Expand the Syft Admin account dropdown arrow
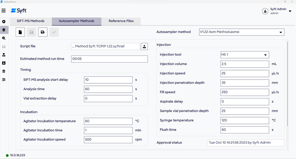296x159 pixels. [x=290, y=11]
